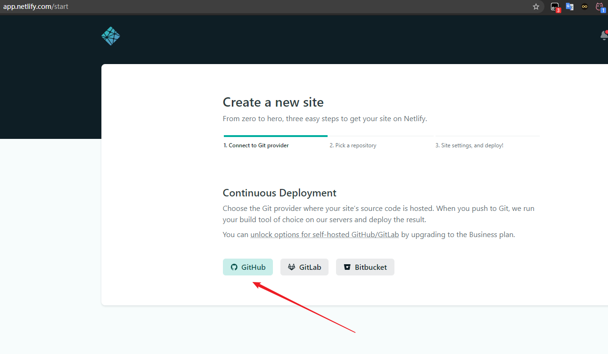The height and width of the screenshot is (354, 608).
Task: Follow the unlock options for self-hosted GitHub/GitLab link
Action: click(325, 234)
